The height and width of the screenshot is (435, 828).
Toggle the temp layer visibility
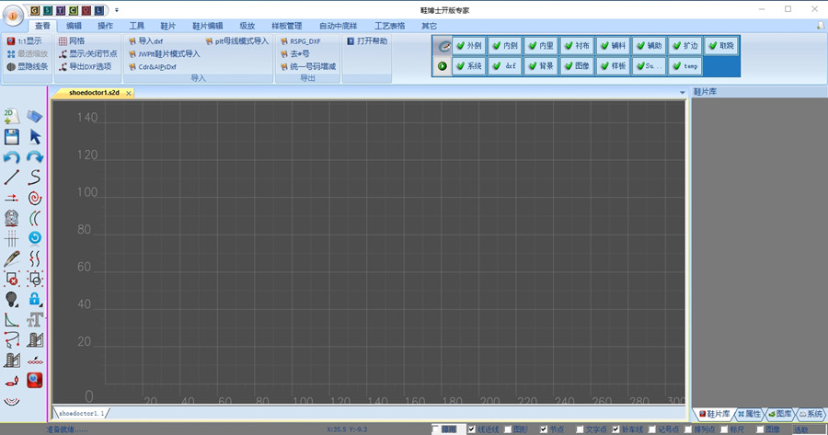pyautogui.click(x=684, y=66)
